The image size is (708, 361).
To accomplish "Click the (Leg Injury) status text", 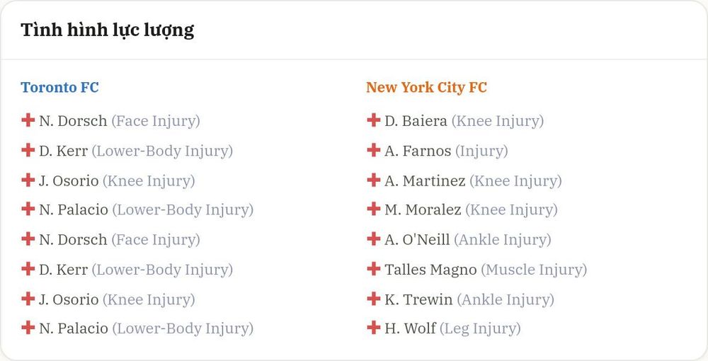I will [480, 329].
